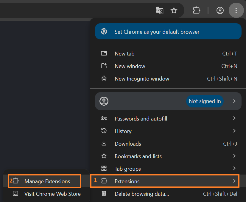Click the Bookmarks star icon in menu

[x=104, y=156]
